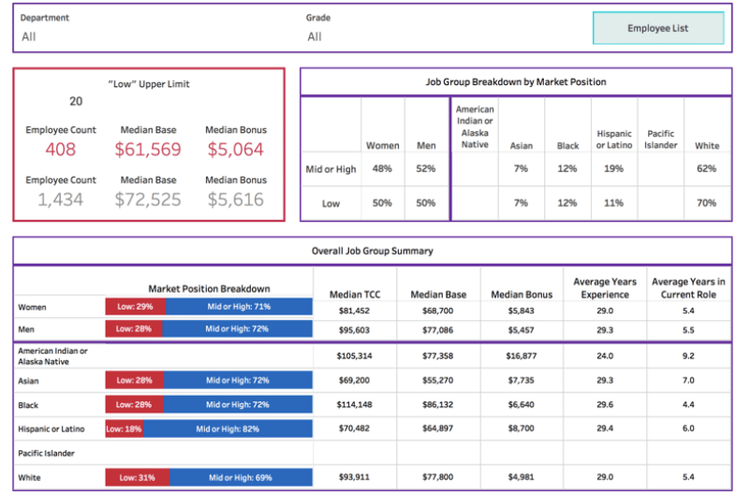The width and height of the screenshot is (736, 494).
Task: Click the Mid or High Men 52% cell
Action: point(426,168)
